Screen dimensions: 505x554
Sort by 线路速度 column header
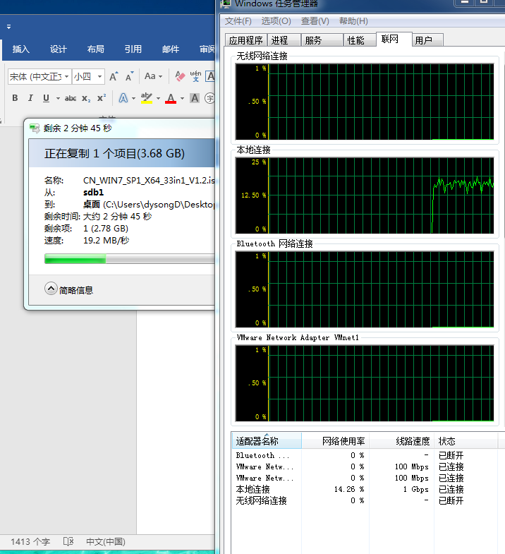pyautogui.click(x=401, y=441)
